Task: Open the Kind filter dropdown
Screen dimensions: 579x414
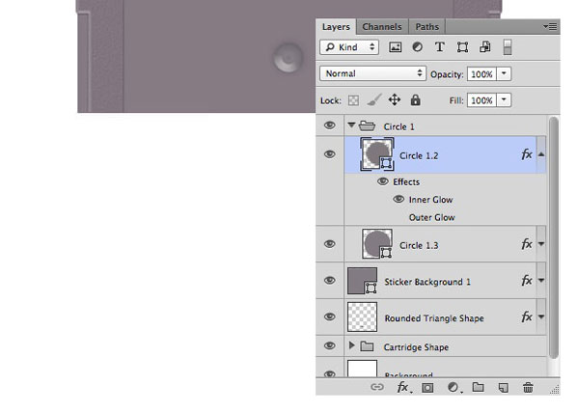Action: click(349, 47)
